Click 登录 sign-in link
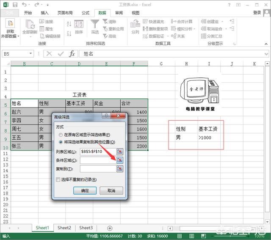The image size is (271, 240). tap(257, 12)
